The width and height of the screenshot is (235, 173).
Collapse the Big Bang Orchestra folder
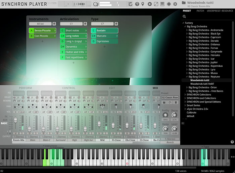click(x=185, y=26)
